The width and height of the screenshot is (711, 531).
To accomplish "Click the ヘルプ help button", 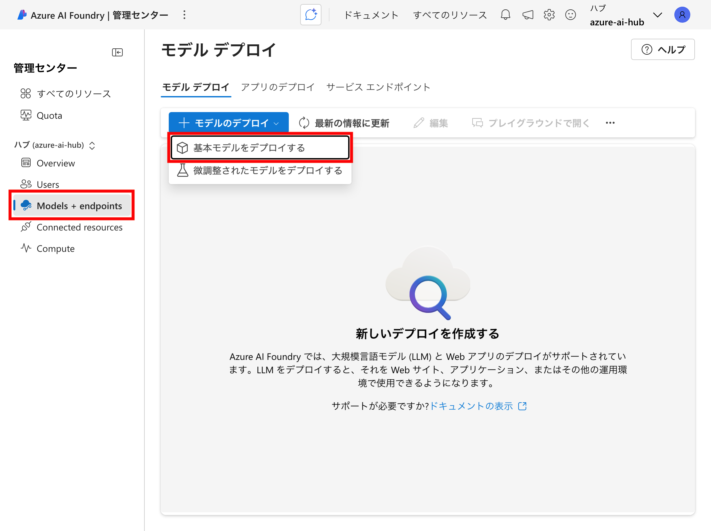I will (663, 49).
